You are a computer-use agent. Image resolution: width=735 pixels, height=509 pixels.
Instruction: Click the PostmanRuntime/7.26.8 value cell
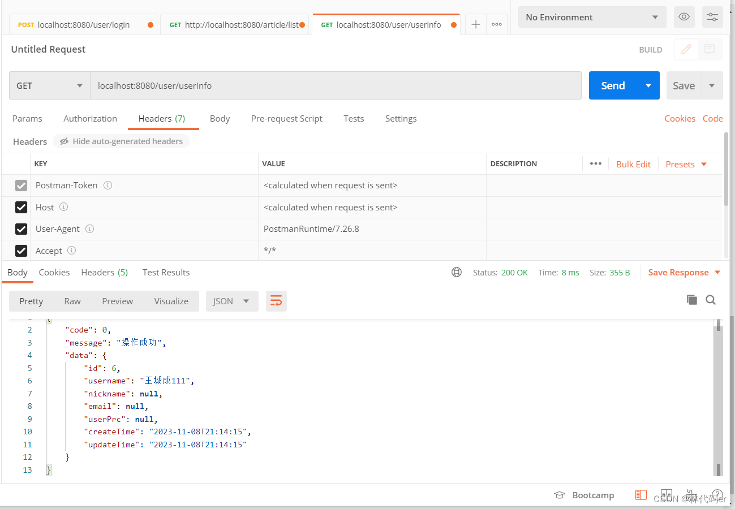tap(372, 229)
